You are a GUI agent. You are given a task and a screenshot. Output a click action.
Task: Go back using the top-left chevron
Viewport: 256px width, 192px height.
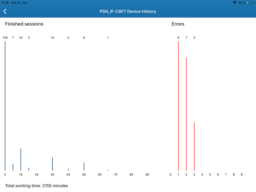coord(5,11)
